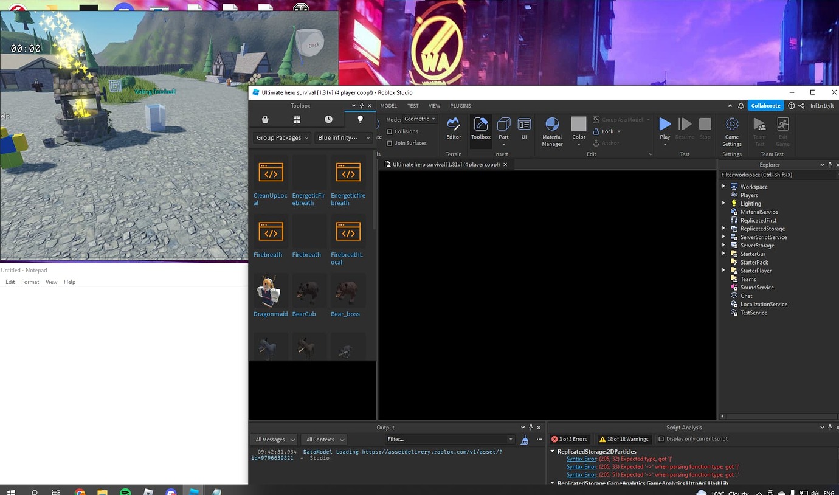Open the Terrain Editor
The height and width of the screenshot is (495, 839).
[454, 128]
